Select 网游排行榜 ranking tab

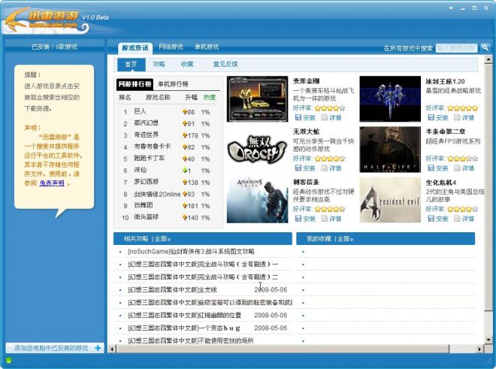click(x=135, y=84)
